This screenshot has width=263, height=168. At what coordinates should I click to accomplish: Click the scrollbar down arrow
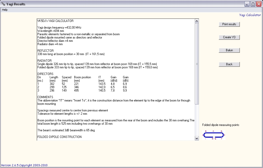pos(197,138)
